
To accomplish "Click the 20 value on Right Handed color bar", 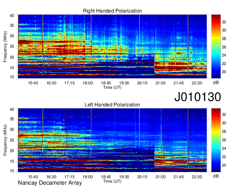I will 224,72.
